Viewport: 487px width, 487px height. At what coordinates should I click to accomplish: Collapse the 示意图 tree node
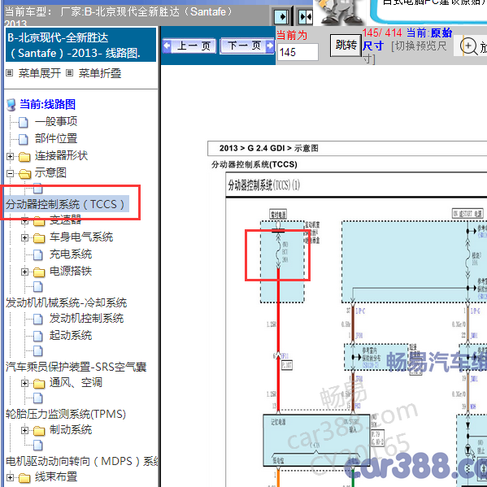[10, 173]
